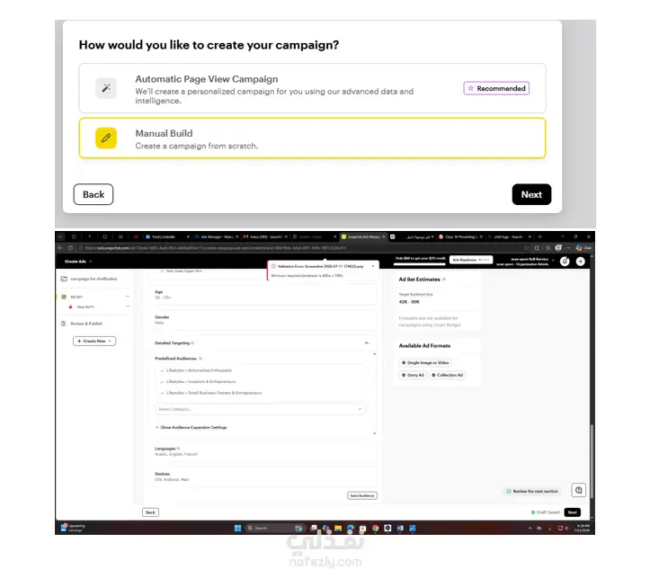Click the large black Next button

coord(531,194)
